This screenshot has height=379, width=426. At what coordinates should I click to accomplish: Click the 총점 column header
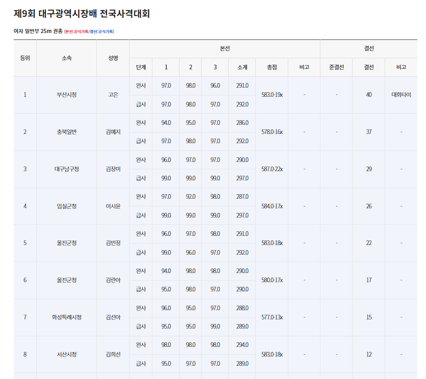click(272, 67)
